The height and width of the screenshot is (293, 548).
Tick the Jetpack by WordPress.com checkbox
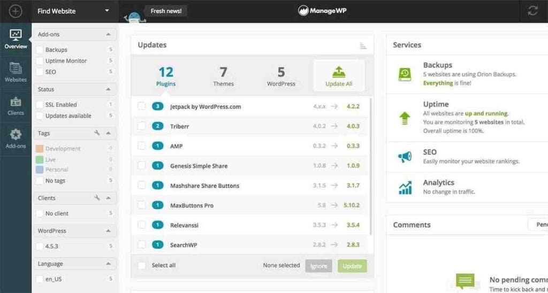click(x=141, y=106)
